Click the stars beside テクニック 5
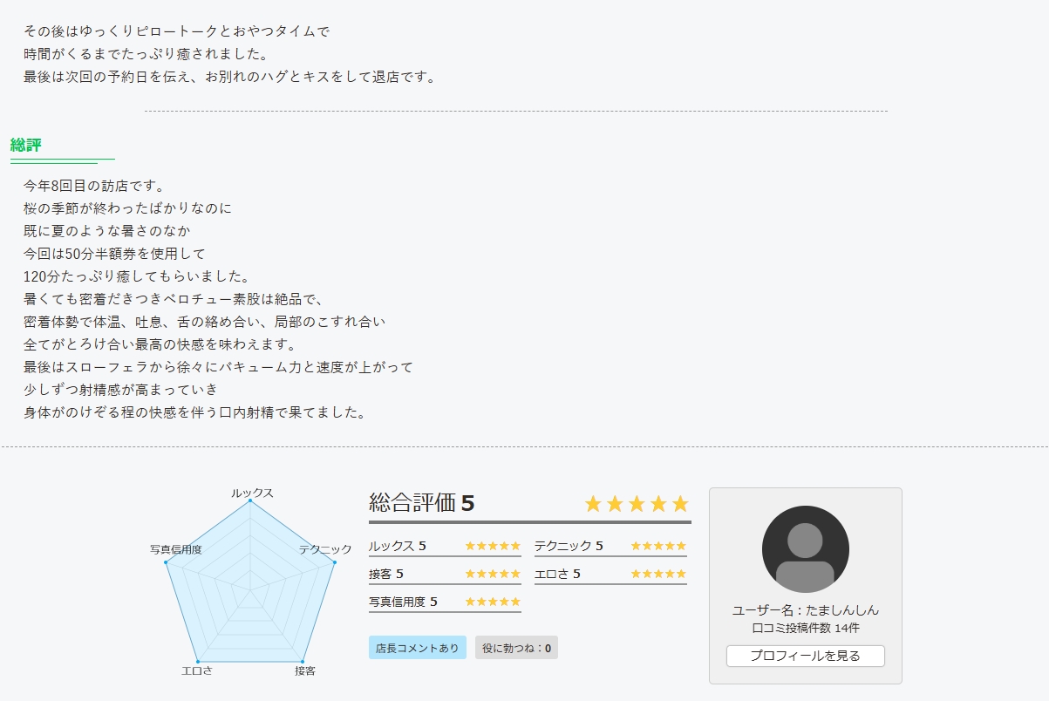 tap(658, 547)
